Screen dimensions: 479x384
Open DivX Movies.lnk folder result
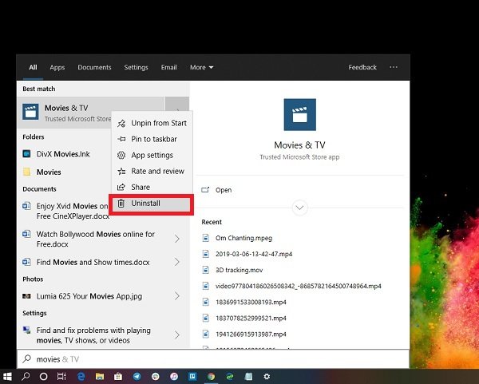[64, 154]
